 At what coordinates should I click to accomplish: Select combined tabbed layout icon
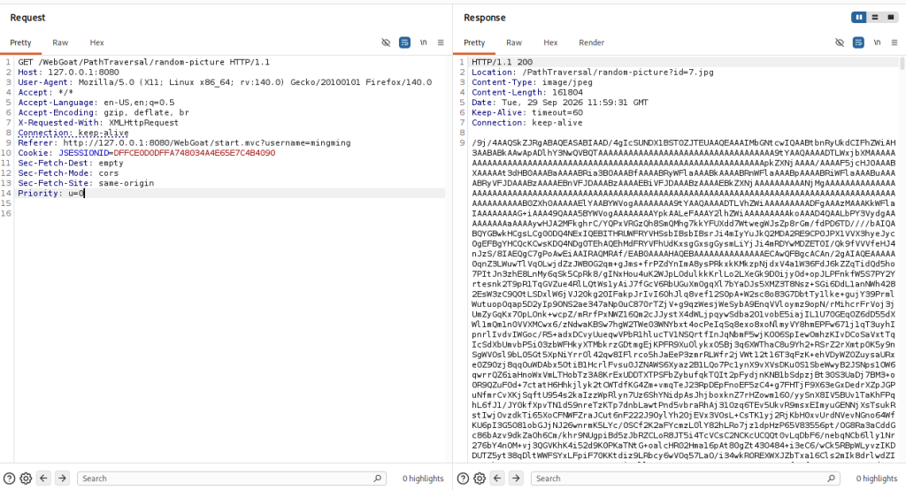[x=890, y=18]
